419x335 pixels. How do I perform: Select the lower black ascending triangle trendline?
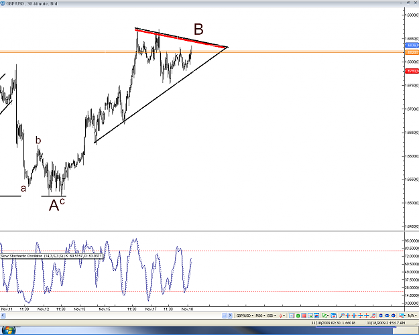click(x=161, y=94)
